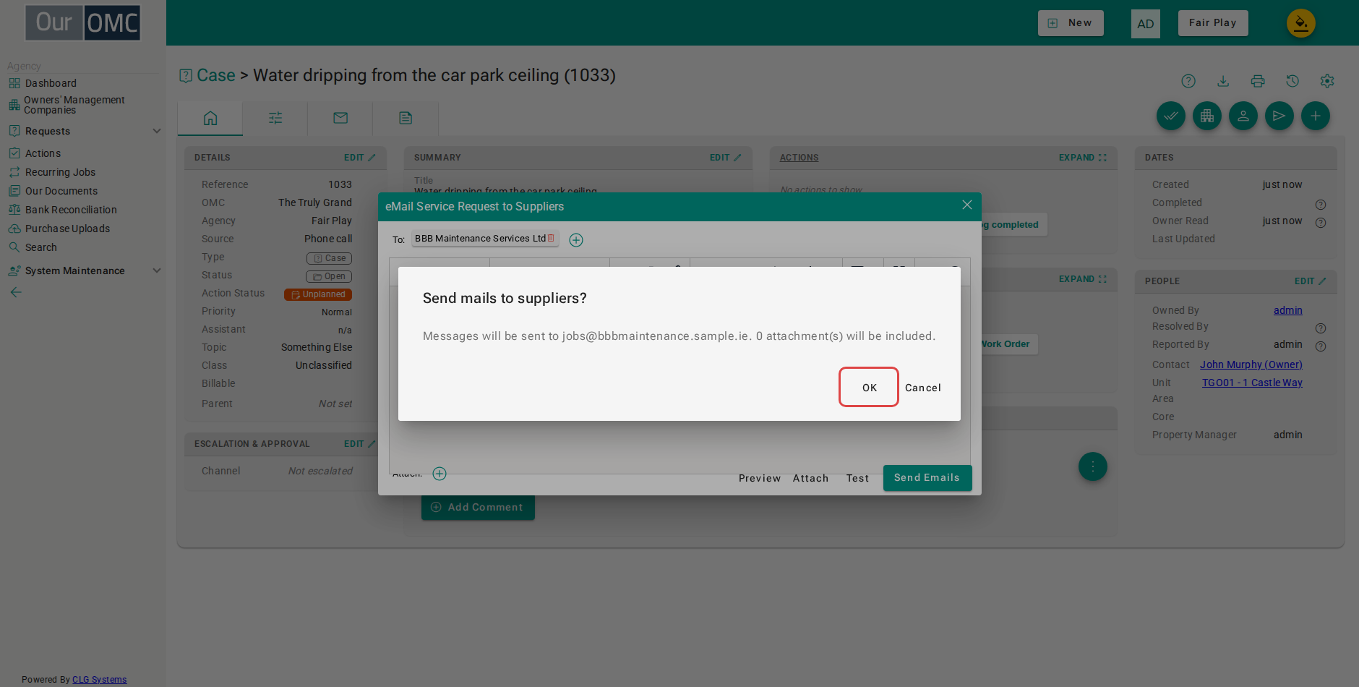Switch to the document notes tab
Screen dimensions: 1359x687
point(406,118)
